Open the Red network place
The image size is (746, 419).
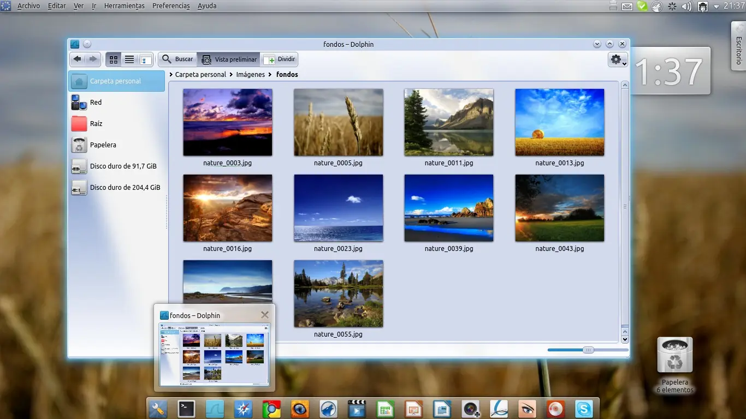[96, 103]
